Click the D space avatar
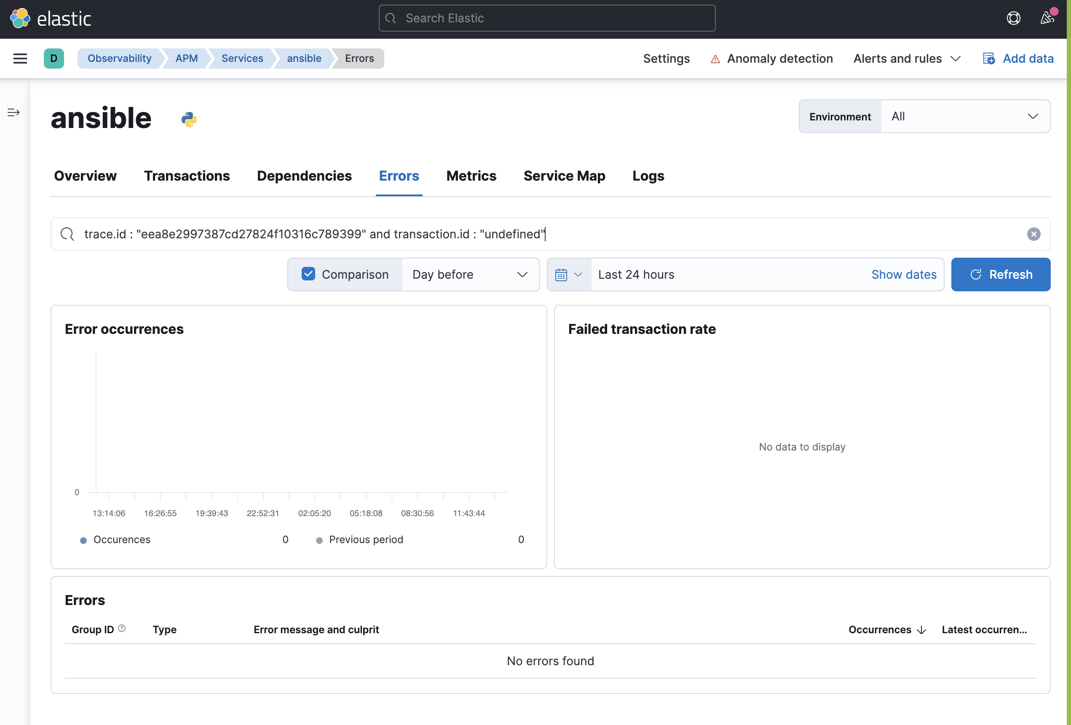This screenshot has height=725, width=1071. 54,59
